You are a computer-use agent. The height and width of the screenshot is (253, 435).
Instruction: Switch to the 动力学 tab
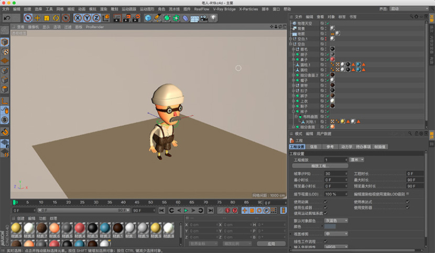click(346, 147)
